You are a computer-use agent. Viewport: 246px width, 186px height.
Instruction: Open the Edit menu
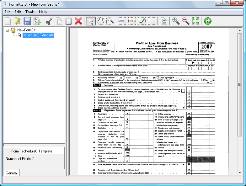18,12
